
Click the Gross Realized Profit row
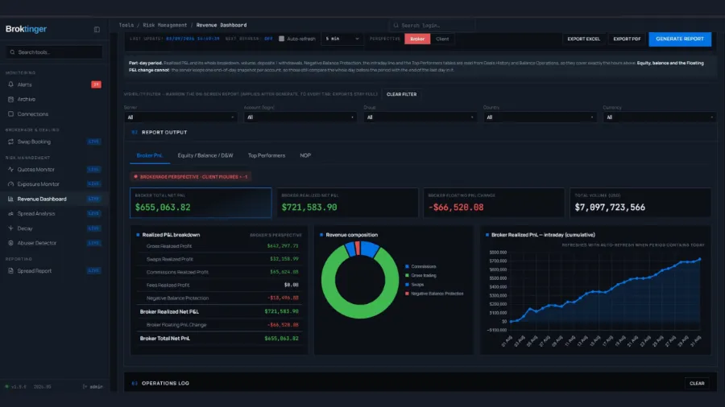pyautogui.click(x=219, y=246)
